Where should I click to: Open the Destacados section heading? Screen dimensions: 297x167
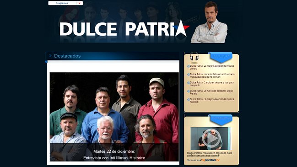(67, 56)
